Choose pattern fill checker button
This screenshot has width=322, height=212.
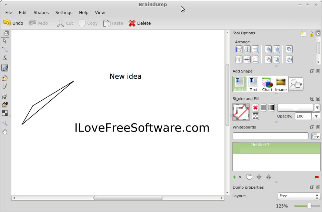(x=255, y=116)
